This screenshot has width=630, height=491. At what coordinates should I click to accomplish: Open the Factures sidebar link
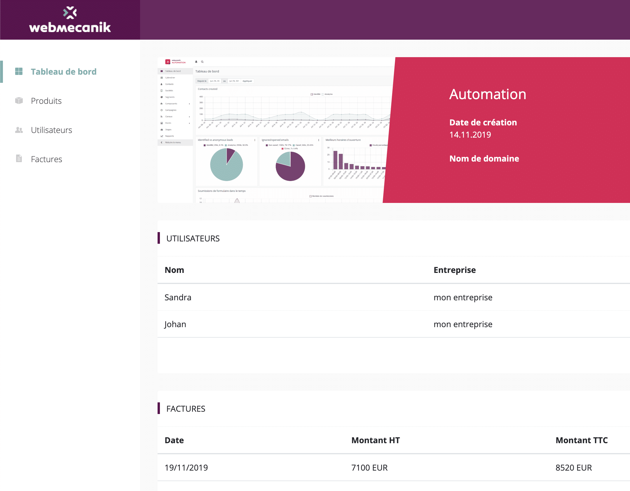(46, 159)
